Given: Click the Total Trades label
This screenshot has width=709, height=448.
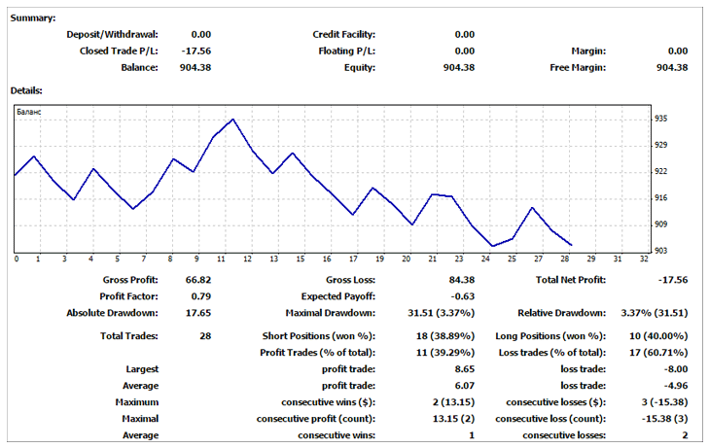Looking at the screenshot, I should pyautogui.click(x=128, y=336).
